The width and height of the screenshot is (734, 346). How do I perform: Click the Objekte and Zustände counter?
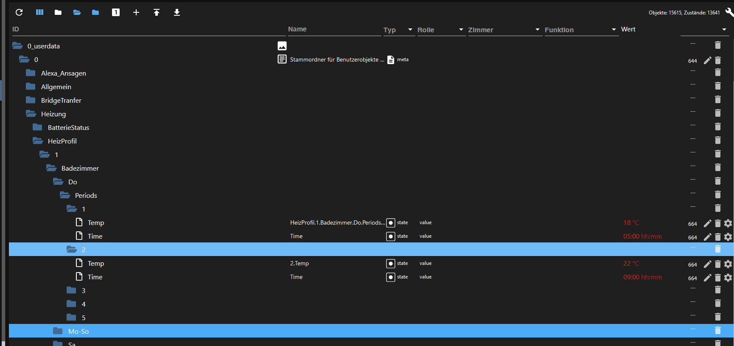tap(684, 13)
